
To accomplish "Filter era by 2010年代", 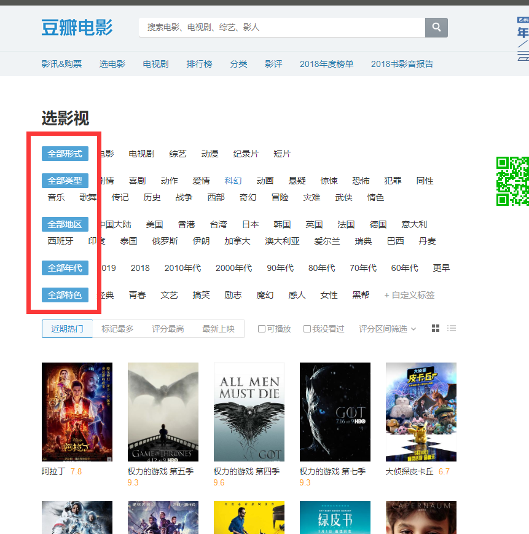I will tap(183, 268).
